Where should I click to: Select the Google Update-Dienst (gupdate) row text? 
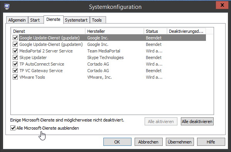pyautogui.click(x=49, y=38)
